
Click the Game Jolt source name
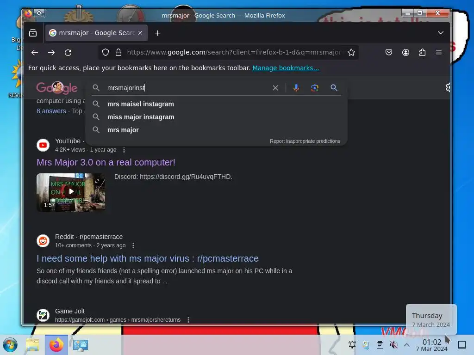(70, 311)
